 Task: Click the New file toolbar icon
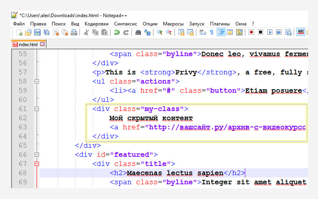coord(18,32)
